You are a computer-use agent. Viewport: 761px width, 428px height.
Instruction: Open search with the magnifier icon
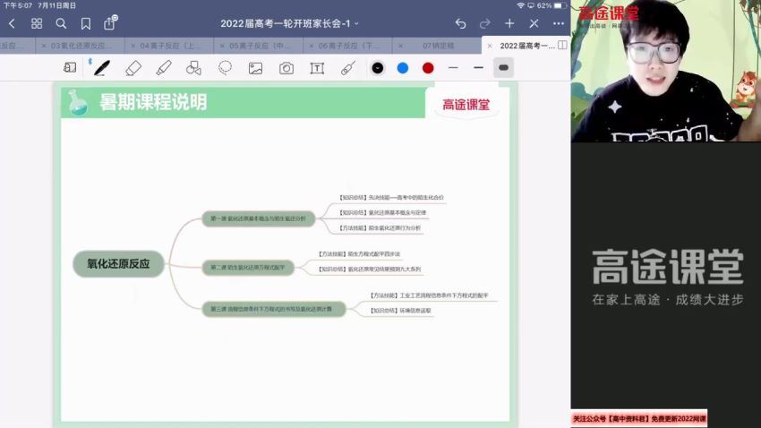pos(61,23)
